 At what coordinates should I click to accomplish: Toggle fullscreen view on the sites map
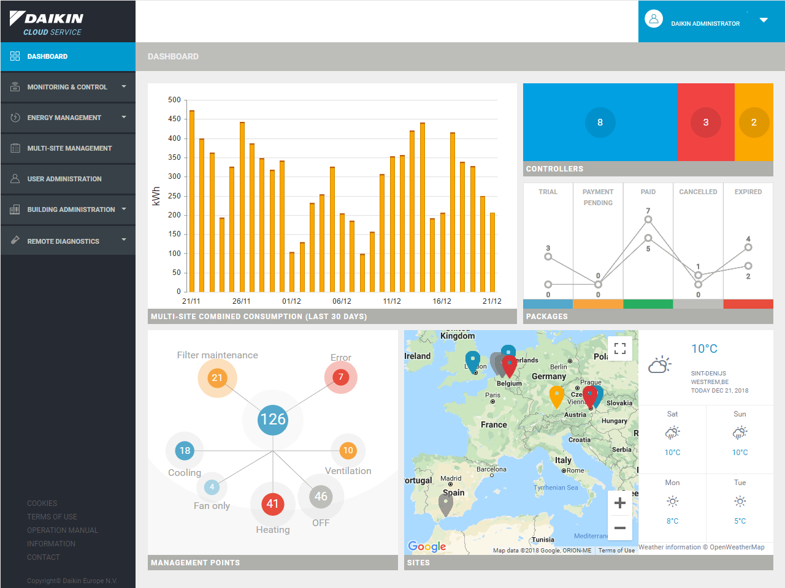coord(619,349)
